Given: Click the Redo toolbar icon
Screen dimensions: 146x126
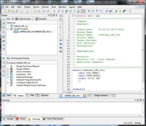Looking at the screenshot, I should pyautogui.click(x=48, y=11).
